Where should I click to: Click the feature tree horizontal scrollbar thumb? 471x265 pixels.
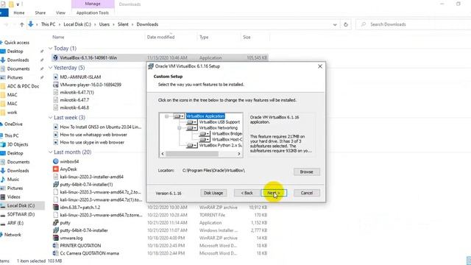pyautogui.click(x=192, y=154)
